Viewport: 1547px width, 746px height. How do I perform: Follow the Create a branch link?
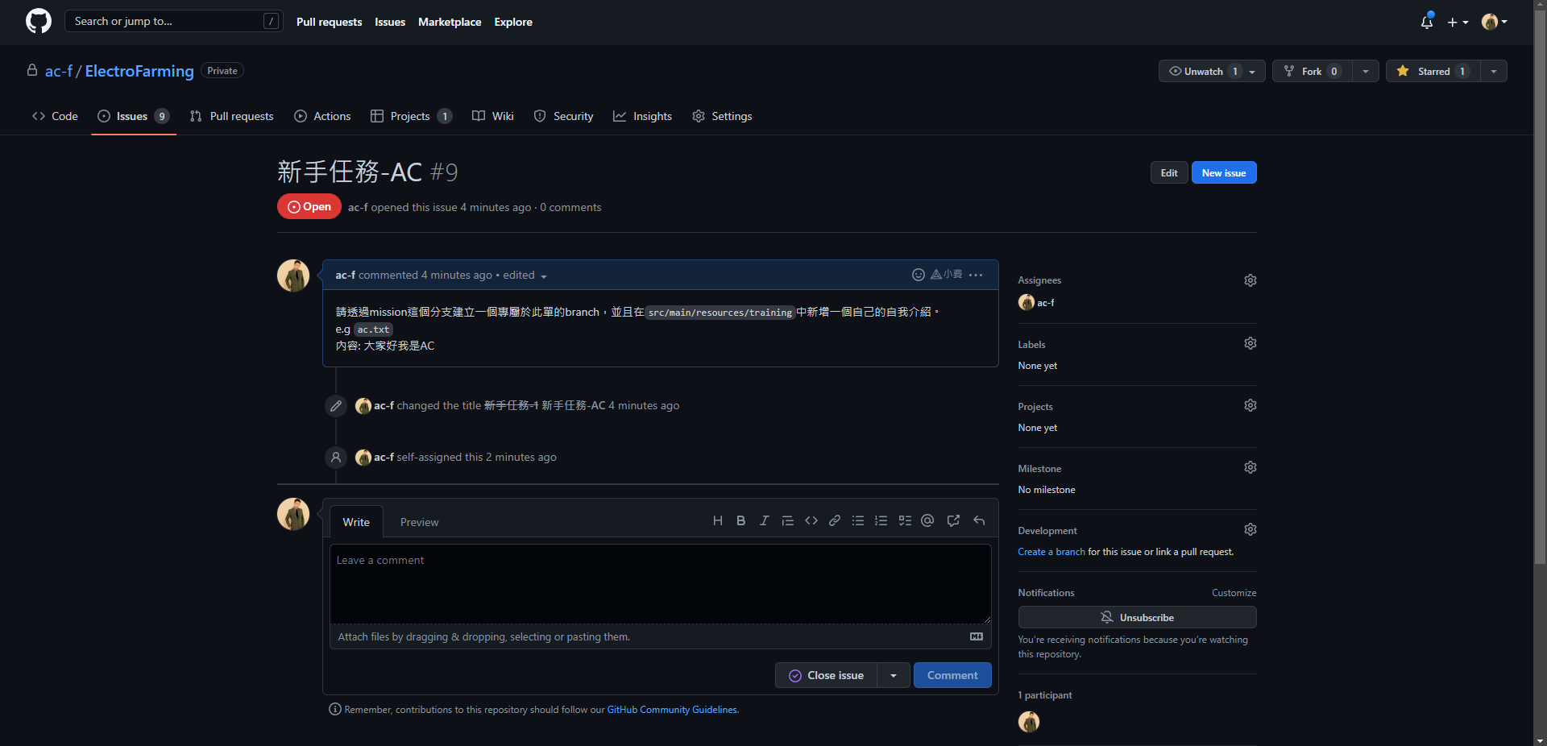(x=1051, y=552)
